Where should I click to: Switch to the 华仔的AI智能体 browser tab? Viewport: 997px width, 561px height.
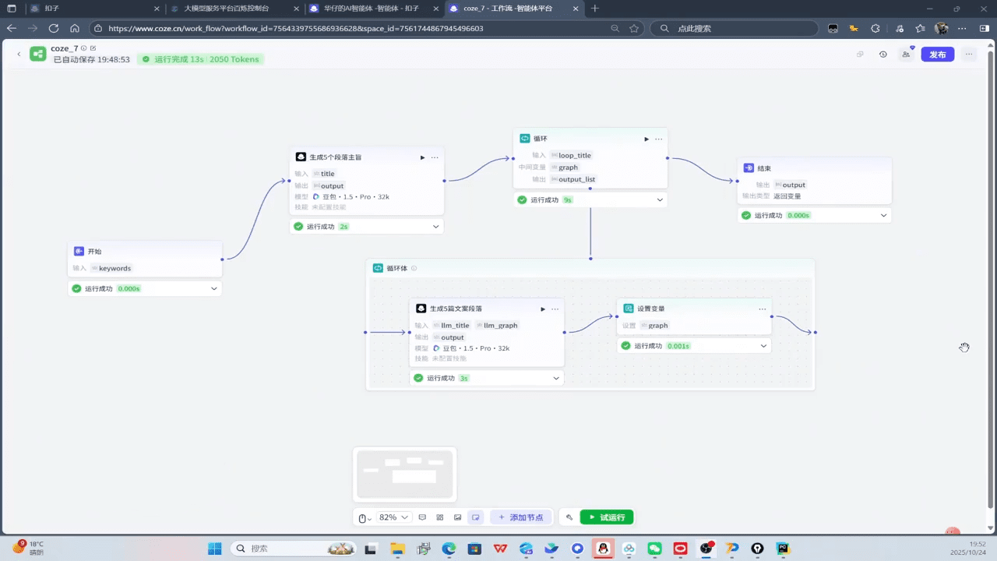tap(371, 9)
